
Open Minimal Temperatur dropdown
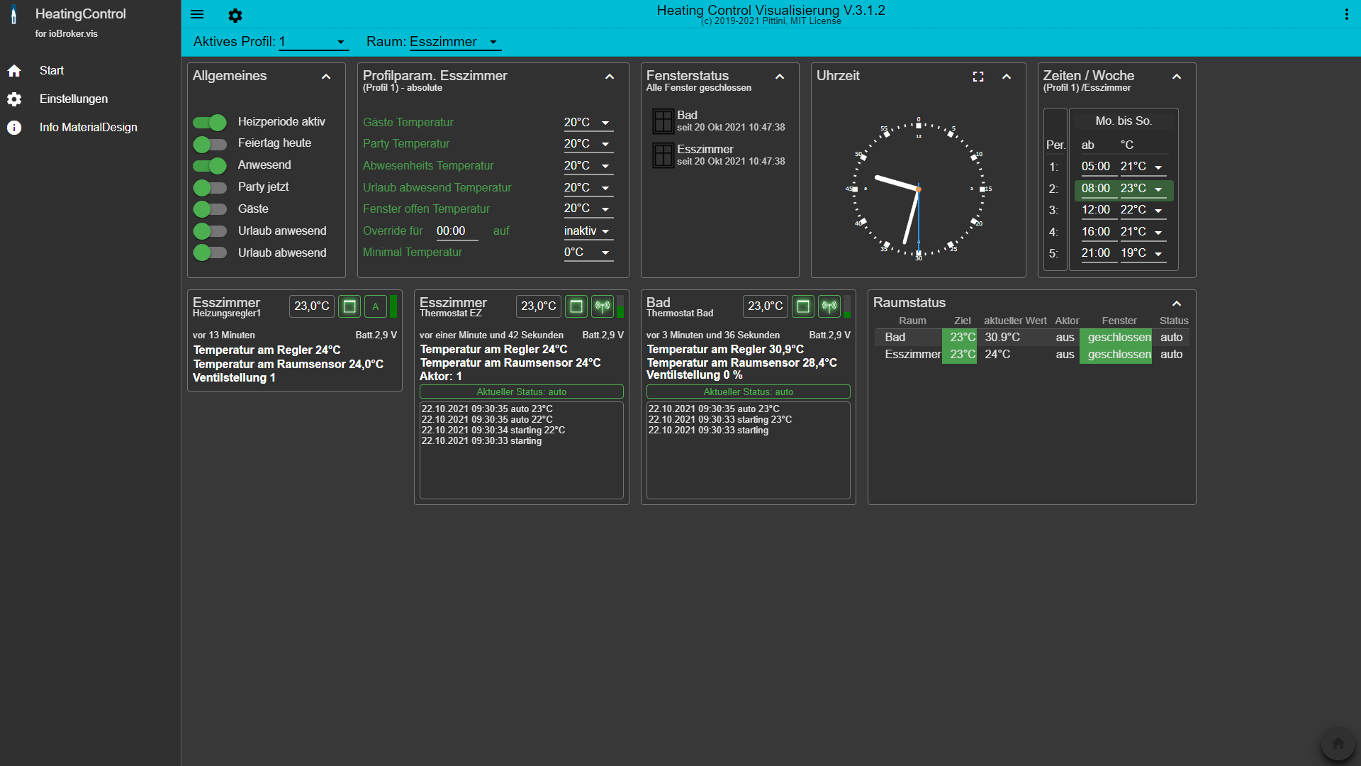588,252
